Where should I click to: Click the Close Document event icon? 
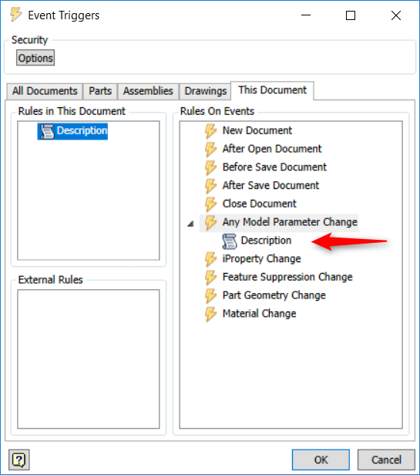pyautogui.click(x=210, y=204)
